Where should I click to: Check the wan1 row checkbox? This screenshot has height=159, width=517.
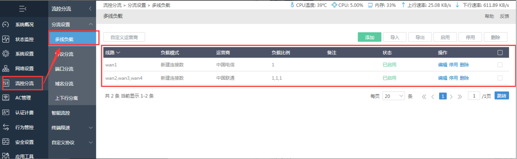pyautogui.click(x=500, y=65)
